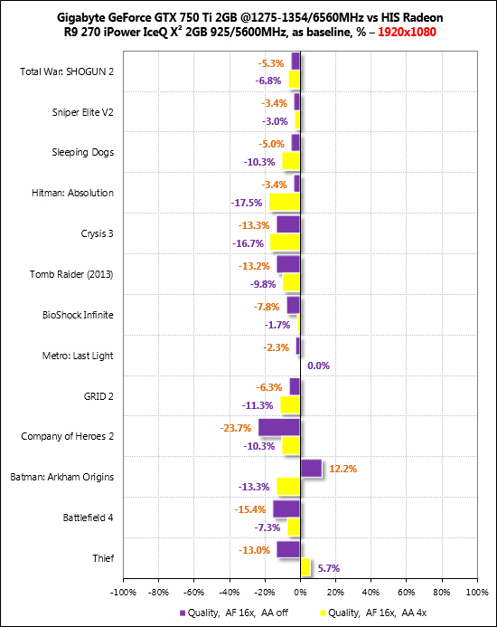Select the purple 12.2% Batman bar
Screen dimensions: 497x627
[311, 469]
